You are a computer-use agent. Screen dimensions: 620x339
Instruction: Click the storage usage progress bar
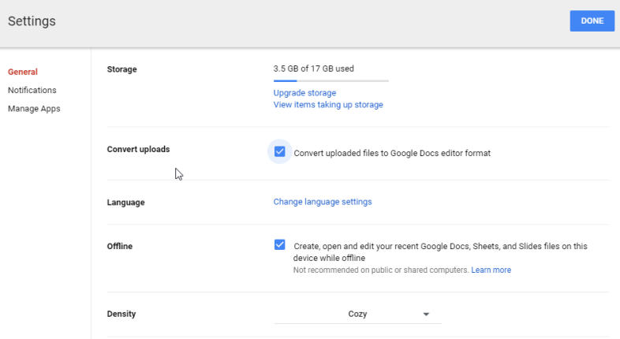(x=331, y=80)
